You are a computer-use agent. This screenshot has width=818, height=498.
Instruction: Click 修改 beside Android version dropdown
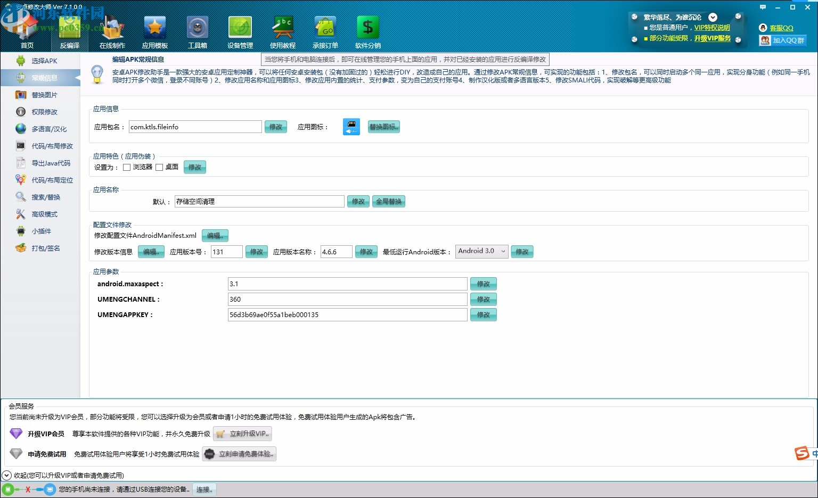pos(522,252)
